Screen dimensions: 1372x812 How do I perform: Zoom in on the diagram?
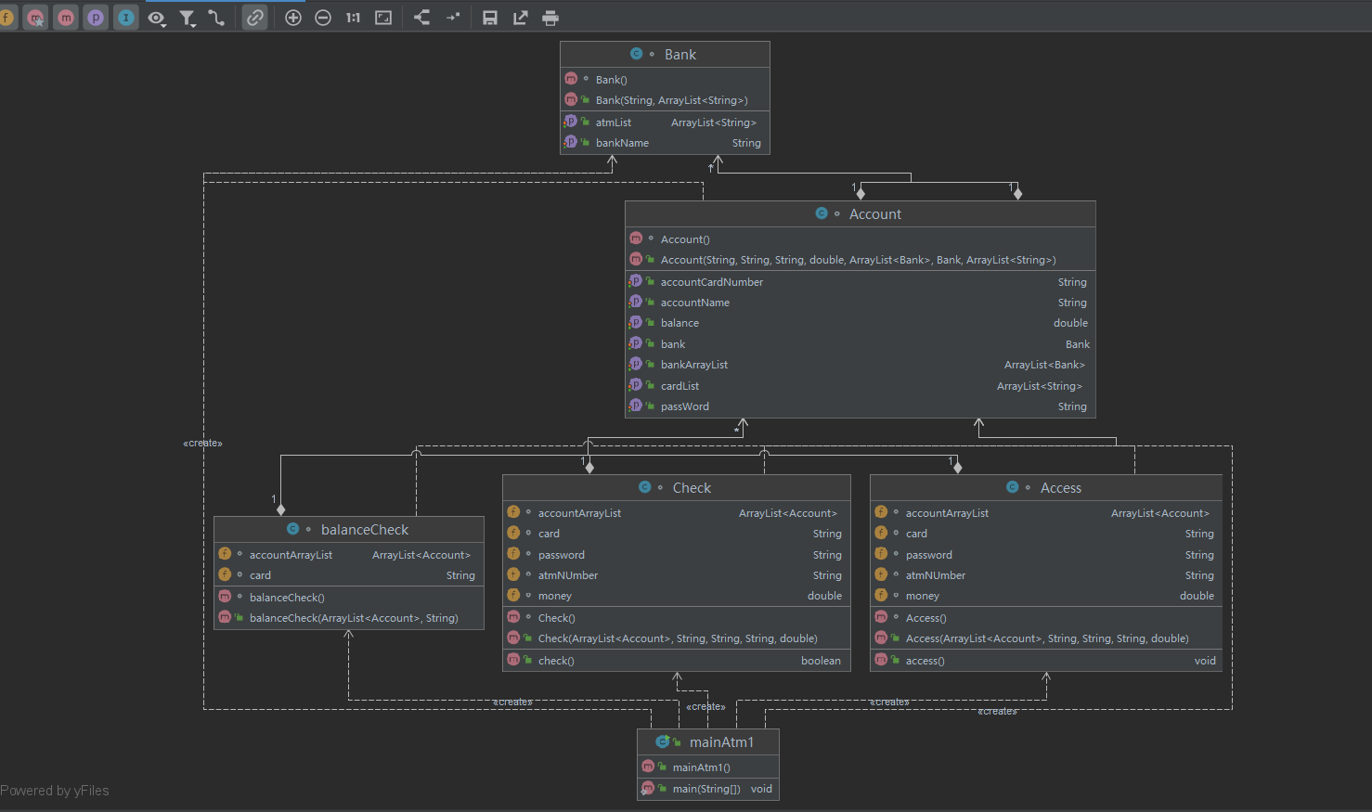pos(293,18)
